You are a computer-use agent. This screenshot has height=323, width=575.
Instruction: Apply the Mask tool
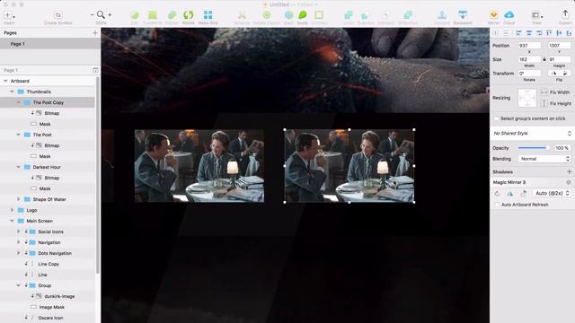(x=288, y=15)
